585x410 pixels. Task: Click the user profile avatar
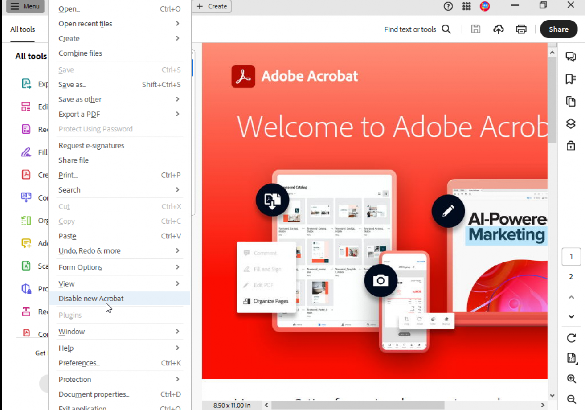(485, 6)
